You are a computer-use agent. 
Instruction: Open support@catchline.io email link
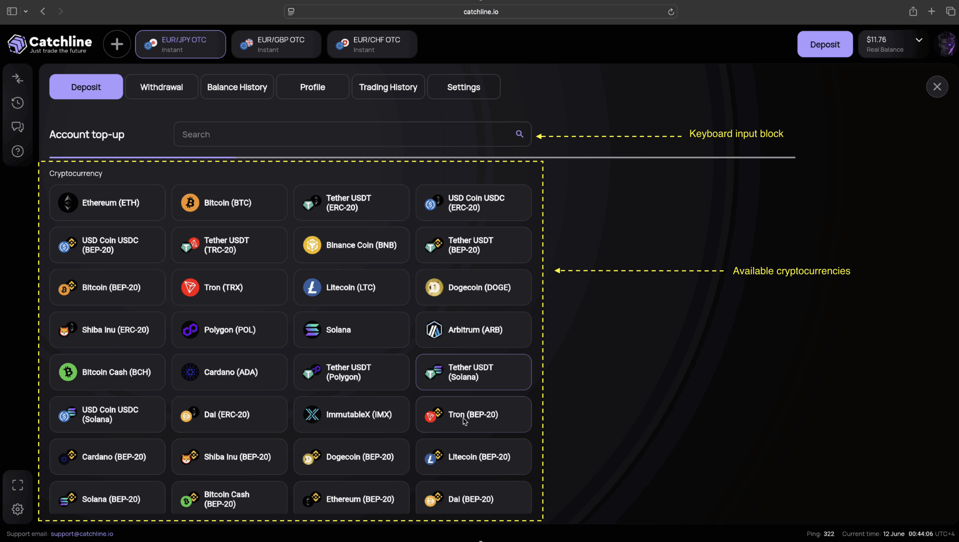(x=82, y=534)
